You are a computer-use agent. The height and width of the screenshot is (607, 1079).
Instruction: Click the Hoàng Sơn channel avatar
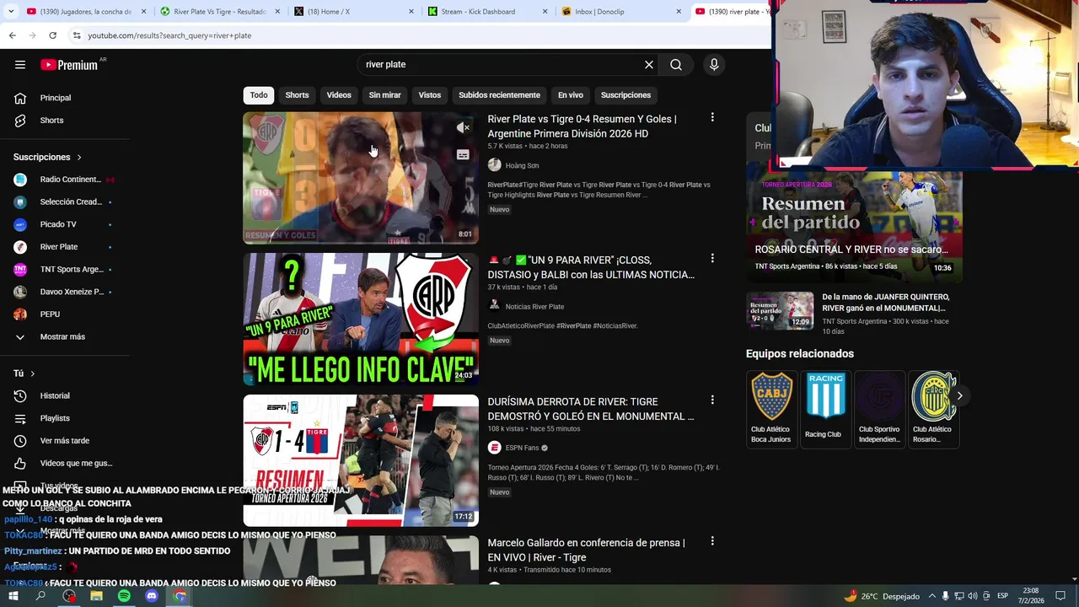click(x=494, y=165)
